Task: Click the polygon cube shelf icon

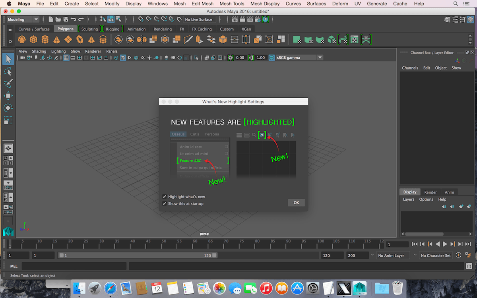Action: coord(33,39)
